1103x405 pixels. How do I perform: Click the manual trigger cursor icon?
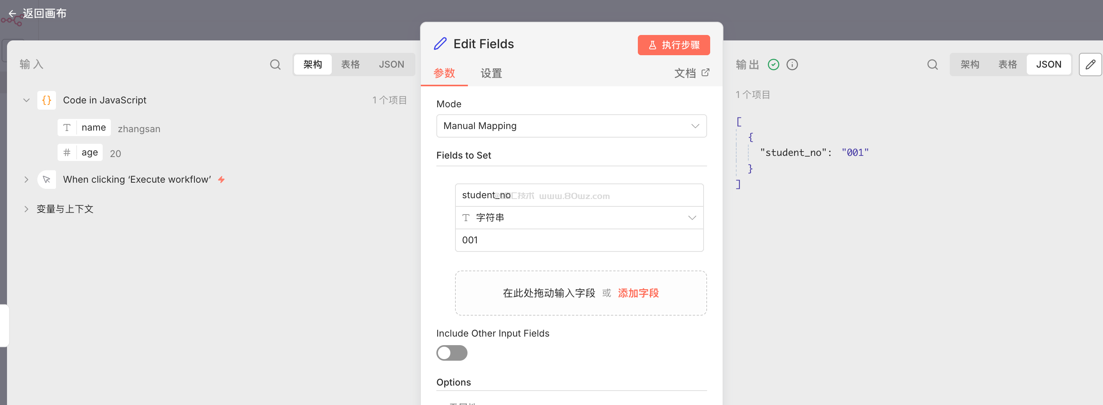click(47, 180)
